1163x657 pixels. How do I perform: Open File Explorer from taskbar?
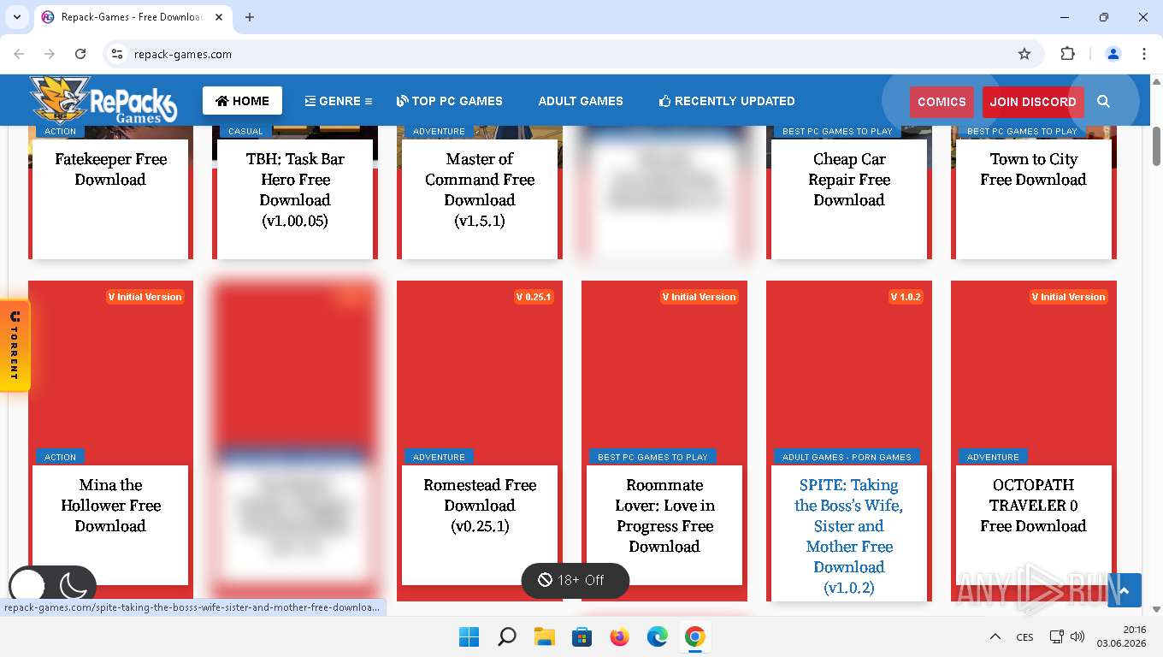tap(545, 636)
